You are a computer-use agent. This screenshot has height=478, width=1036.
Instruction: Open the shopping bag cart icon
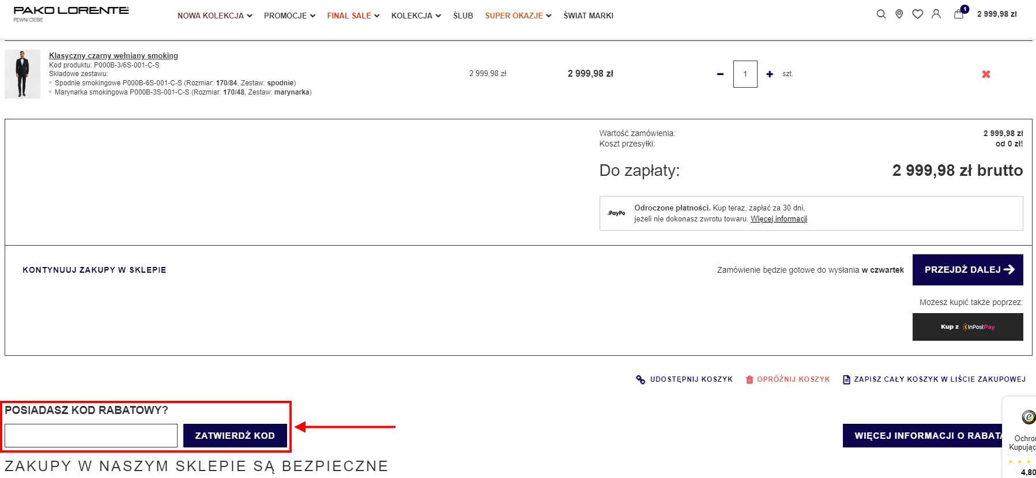pos(959,14)
